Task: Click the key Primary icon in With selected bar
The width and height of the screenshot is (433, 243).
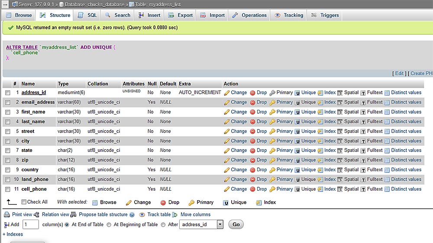Action: (191, 203)
